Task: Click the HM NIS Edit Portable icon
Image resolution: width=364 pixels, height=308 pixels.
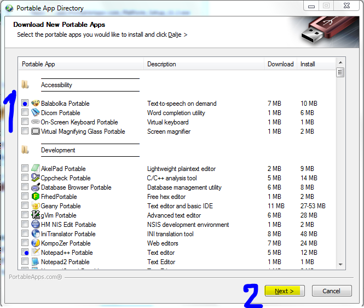Action: [35, 224]
